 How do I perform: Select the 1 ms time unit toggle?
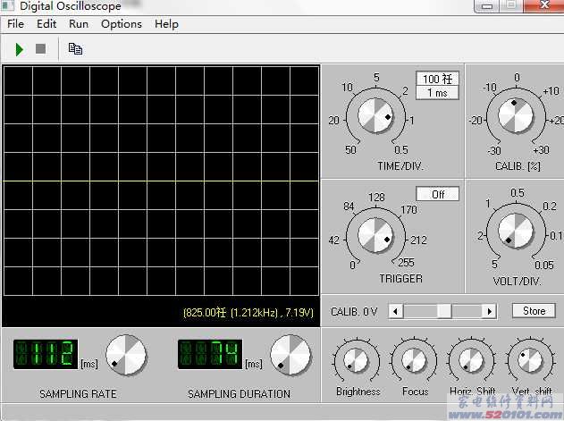(437, 93)
